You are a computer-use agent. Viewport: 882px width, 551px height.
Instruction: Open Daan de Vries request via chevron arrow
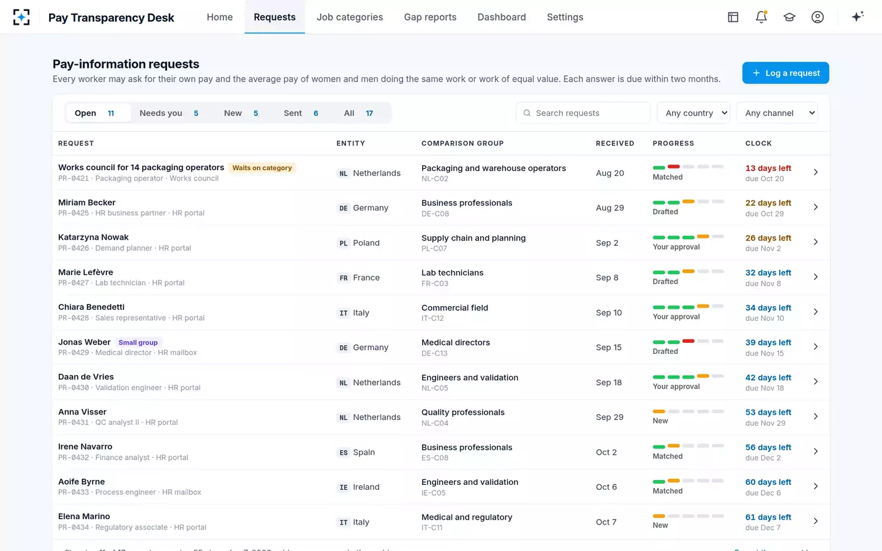click(x=816, y=381)
